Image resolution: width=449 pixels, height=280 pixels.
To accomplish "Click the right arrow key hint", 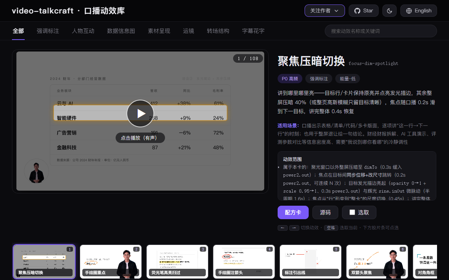I will pos(294,228).
